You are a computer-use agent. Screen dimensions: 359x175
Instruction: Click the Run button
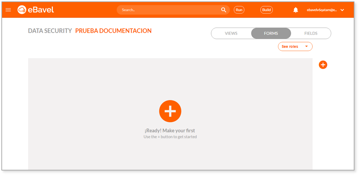pos(239,10)
